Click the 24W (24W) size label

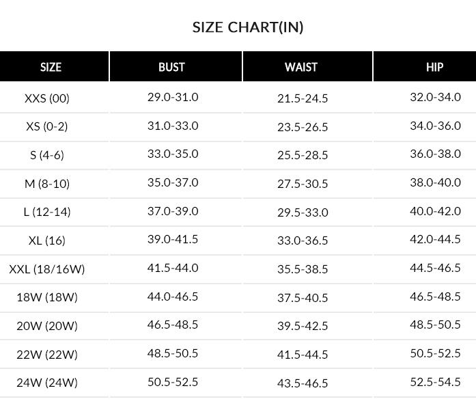pos(47,383)
